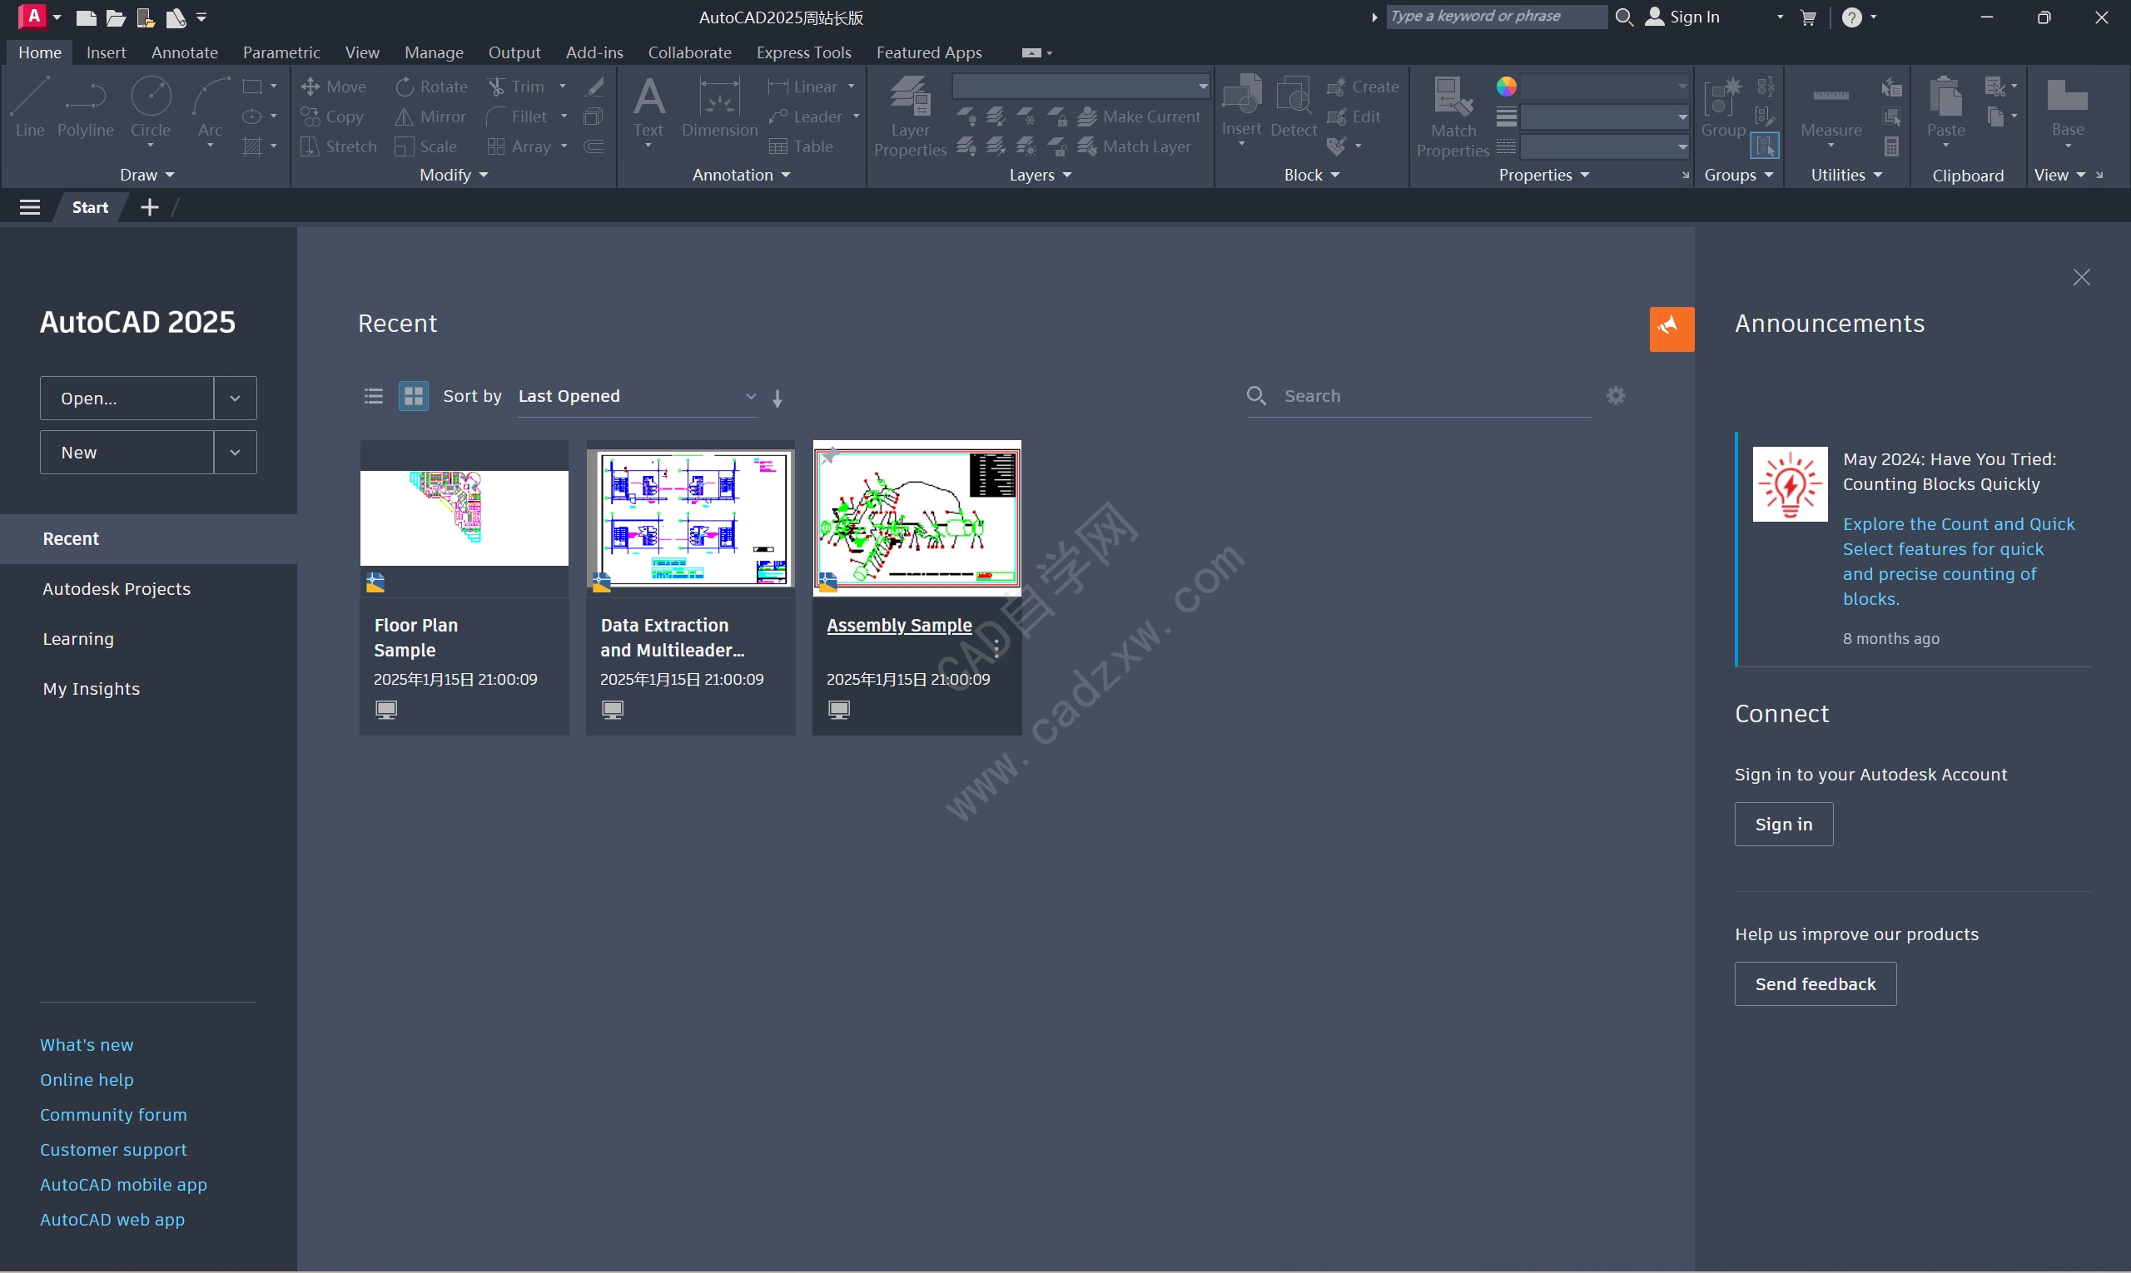This screenshot has height=1273, width=2131.
Task: Click the Mirror tool
Action: pos(430,116)
